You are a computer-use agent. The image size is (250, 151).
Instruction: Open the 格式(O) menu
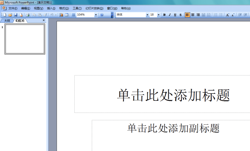tap(64, 8)
